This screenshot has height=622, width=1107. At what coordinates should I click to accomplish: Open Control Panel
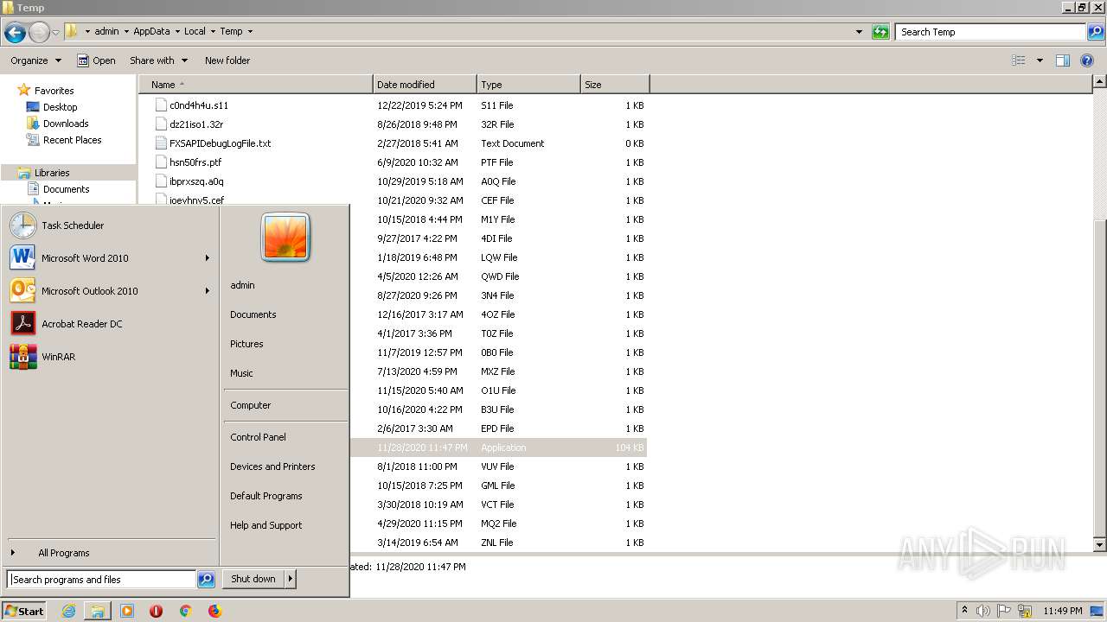[258, 437]
